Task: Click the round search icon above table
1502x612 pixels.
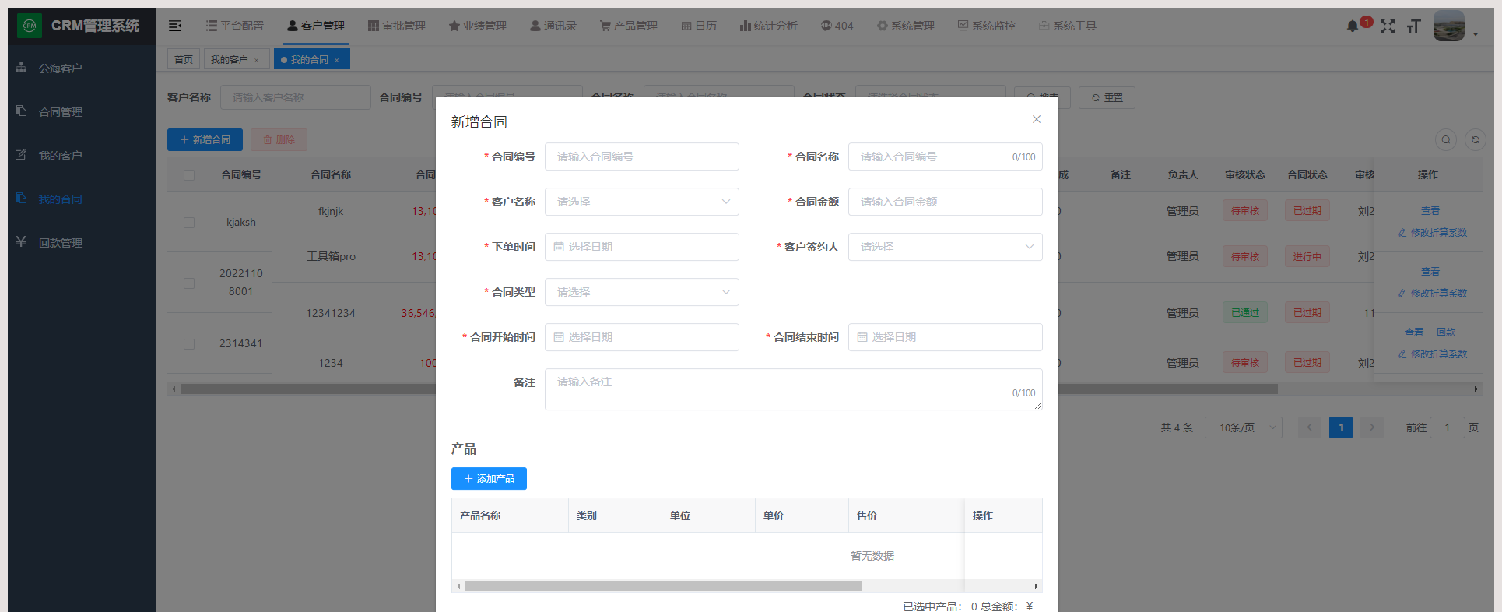Action: [1446, 140]
